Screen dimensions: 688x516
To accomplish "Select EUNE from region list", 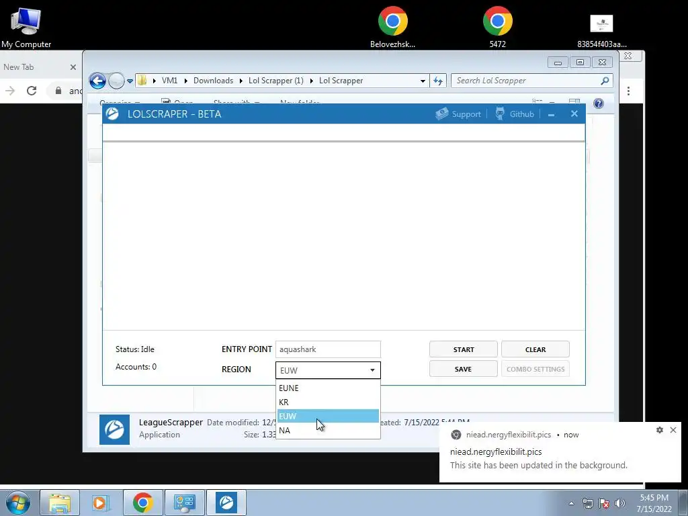I will point(328,388).
